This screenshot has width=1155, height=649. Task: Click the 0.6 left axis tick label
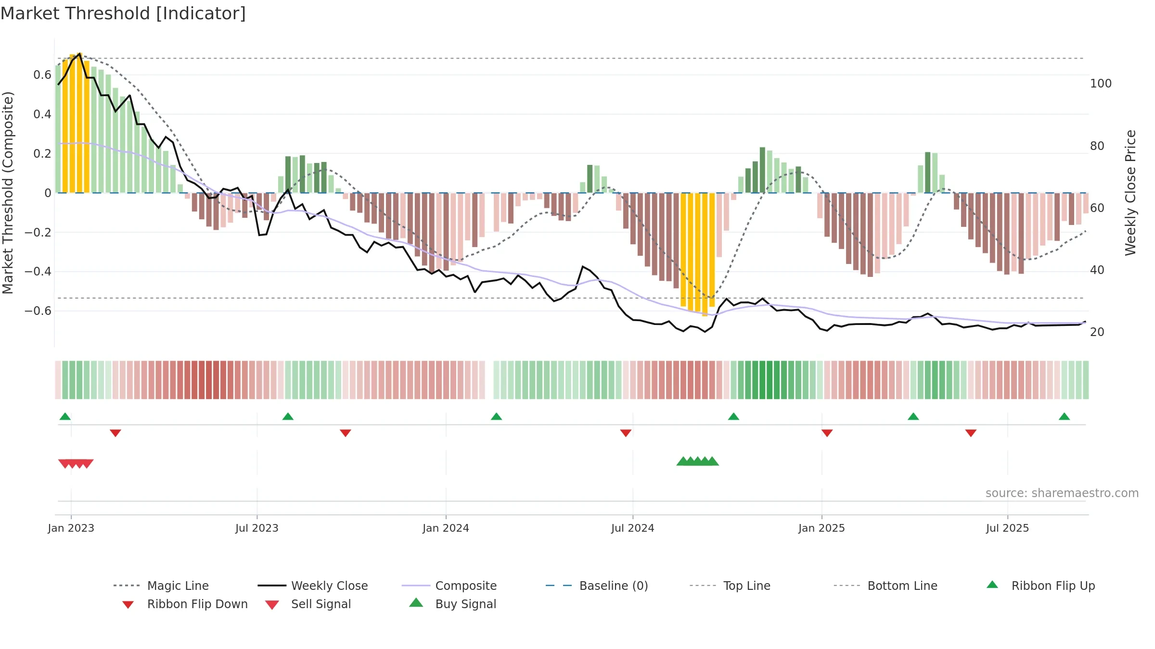[42, 75]
